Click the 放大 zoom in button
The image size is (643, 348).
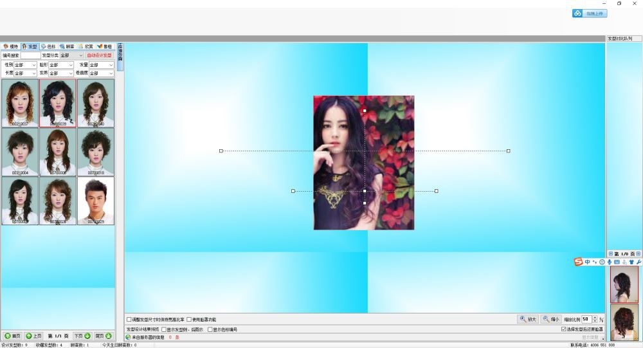tap(528, 319)
